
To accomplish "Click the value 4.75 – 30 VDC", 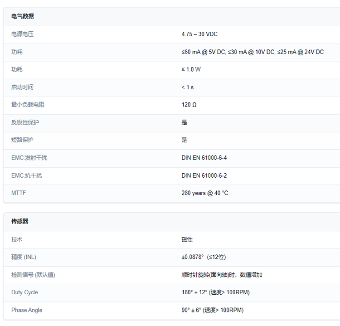I will click(x=199, y=34).
